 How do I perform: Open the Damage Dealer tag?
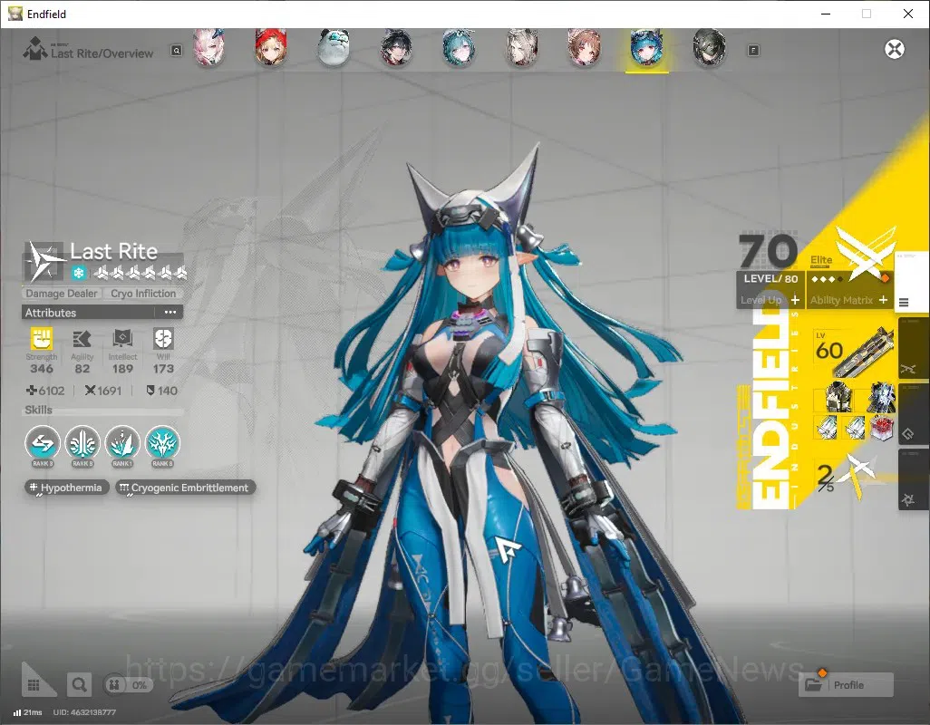coord(62,294)
